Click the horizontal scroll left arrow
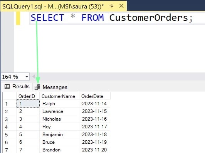Viewport: 205px width, 153px height. pyautogui.click(x=34, y=76)
